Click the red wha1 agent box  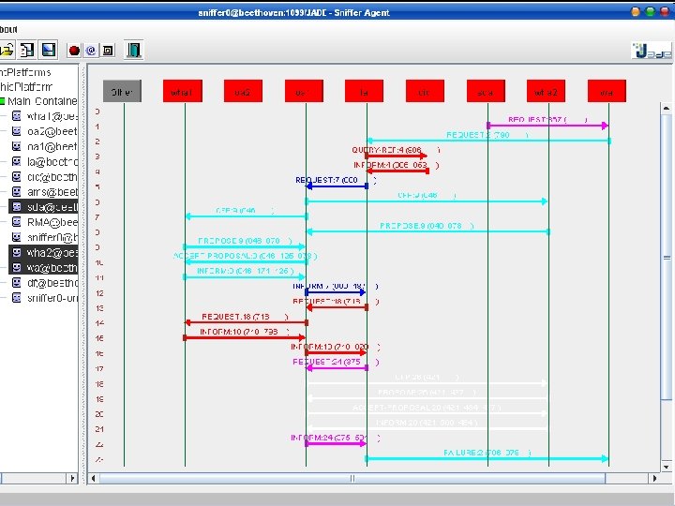point(183,91)
